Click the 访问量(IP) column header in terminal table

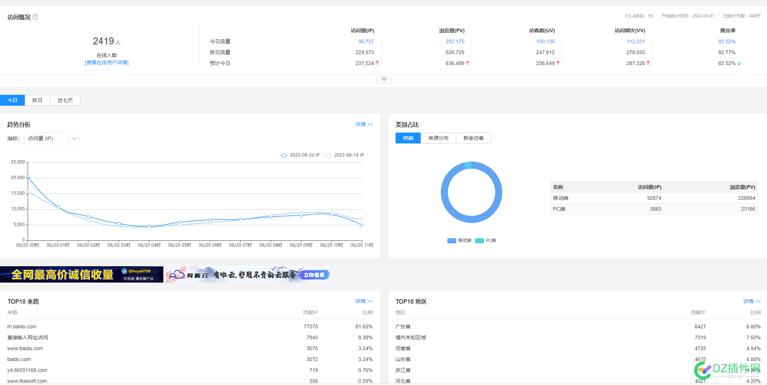(x=649, y=187)
